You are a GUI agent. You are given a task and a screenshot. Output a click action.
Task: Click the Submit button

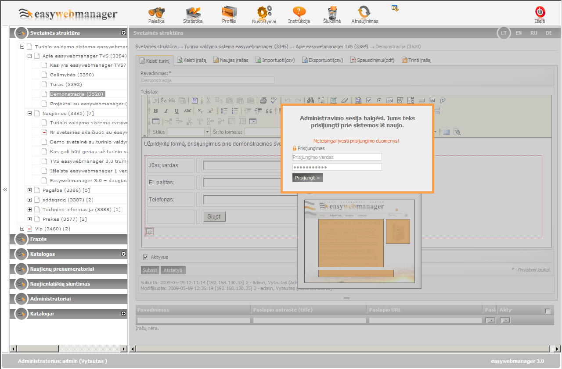point(150,270)
